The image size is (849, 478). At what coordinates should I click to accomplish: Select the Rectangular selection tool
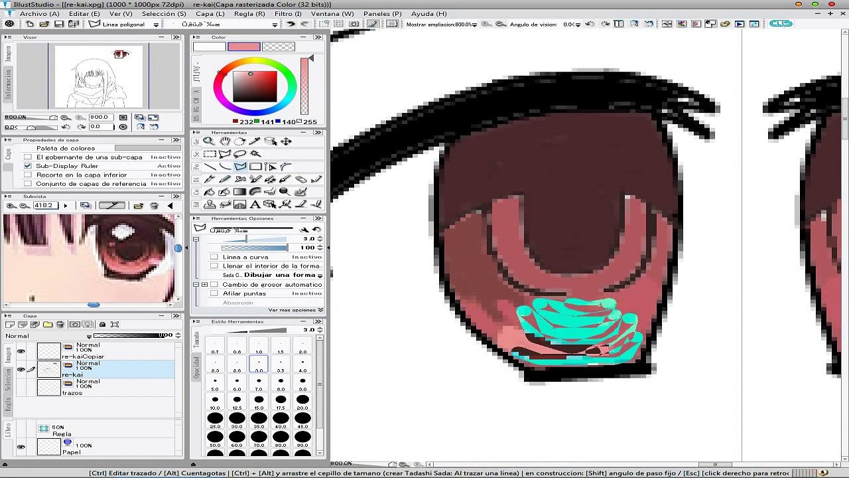pos(210,153)
